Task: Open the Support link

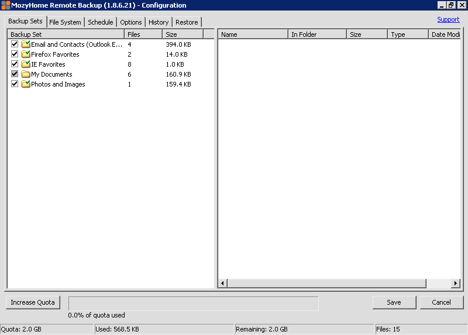Action: [448, 19]
